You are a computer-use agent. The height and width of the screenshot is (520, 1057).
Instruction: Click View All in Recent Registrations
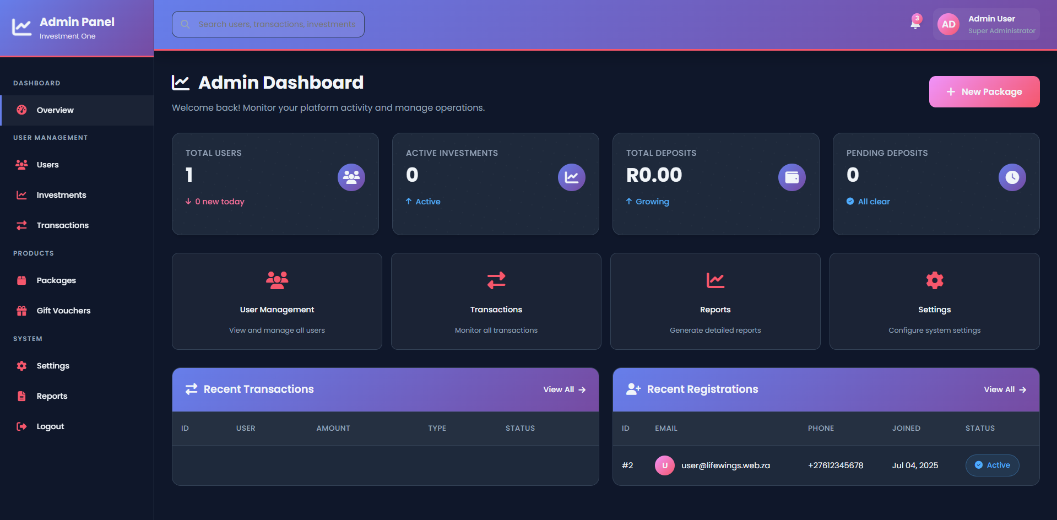(x=1005, y=389)
